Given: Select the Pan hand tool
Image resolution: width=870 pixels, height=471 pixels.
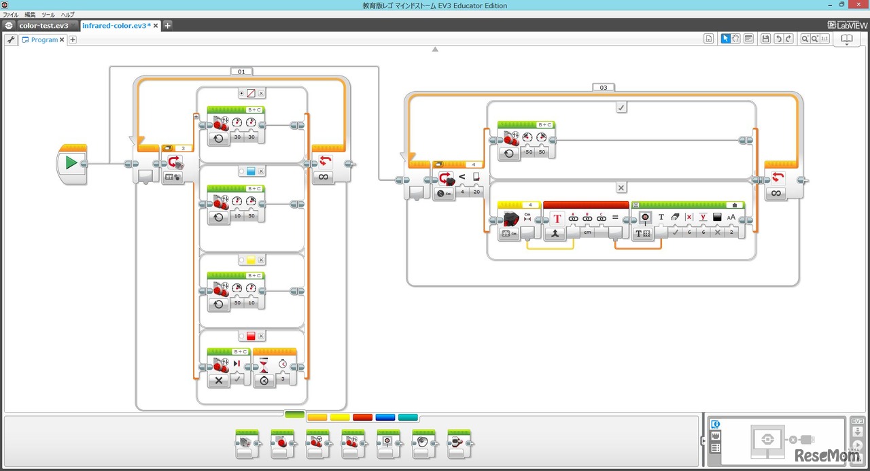Looking at the screenshot, I should coord(736,39).
